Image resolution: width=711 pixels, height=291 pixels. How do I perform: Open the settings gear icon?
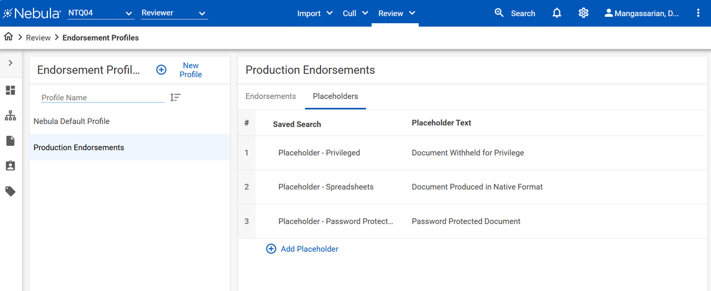tap(583, 13)
